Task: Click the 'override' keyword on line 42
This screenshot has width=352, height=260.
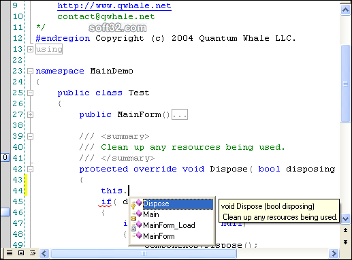Action: tap(155, 169)
